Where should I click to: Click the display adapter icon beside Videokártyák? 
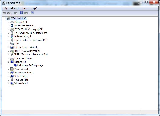tap(12, 84)
